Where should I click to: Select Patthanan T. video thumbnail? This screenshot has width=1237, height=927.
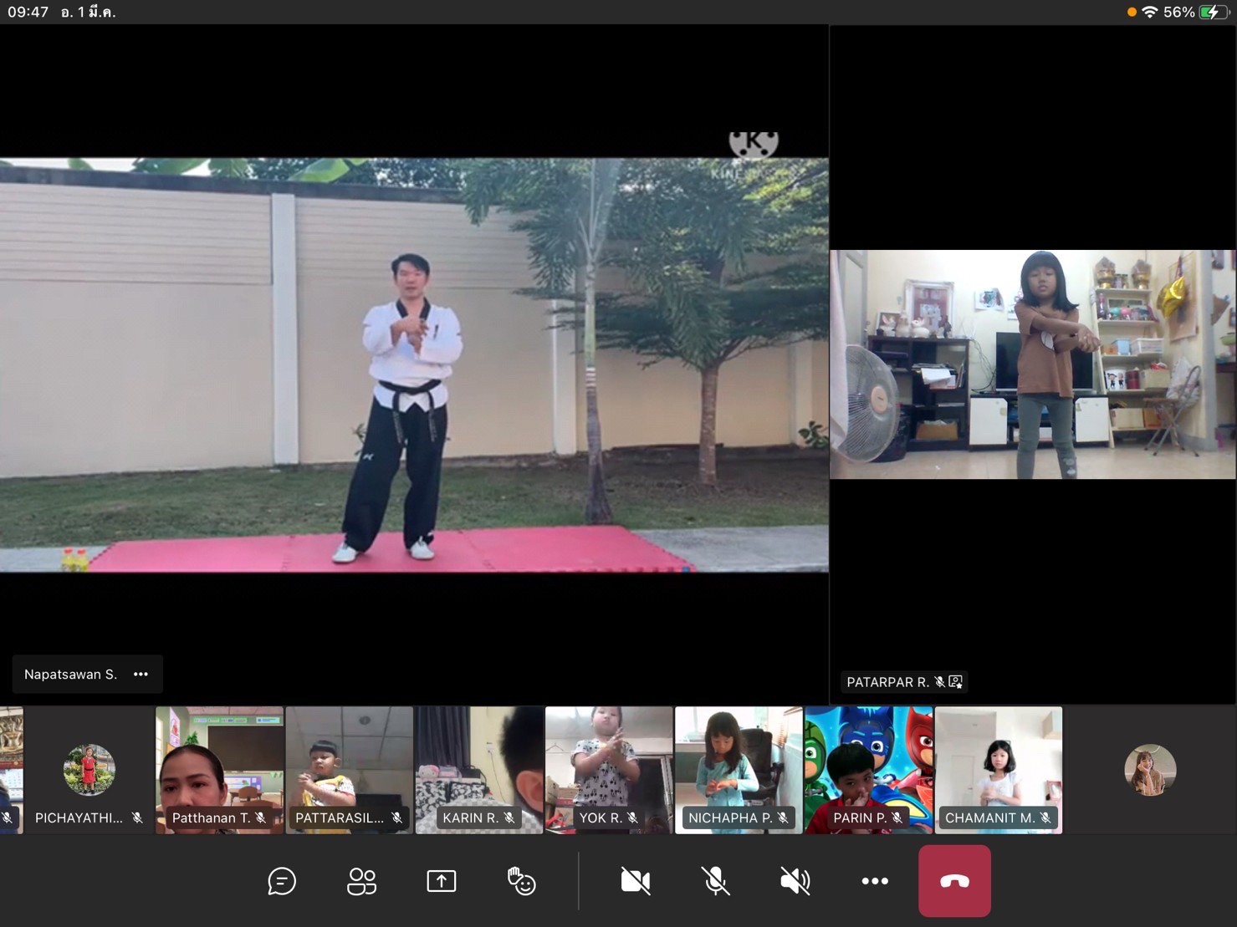(220, 769)
